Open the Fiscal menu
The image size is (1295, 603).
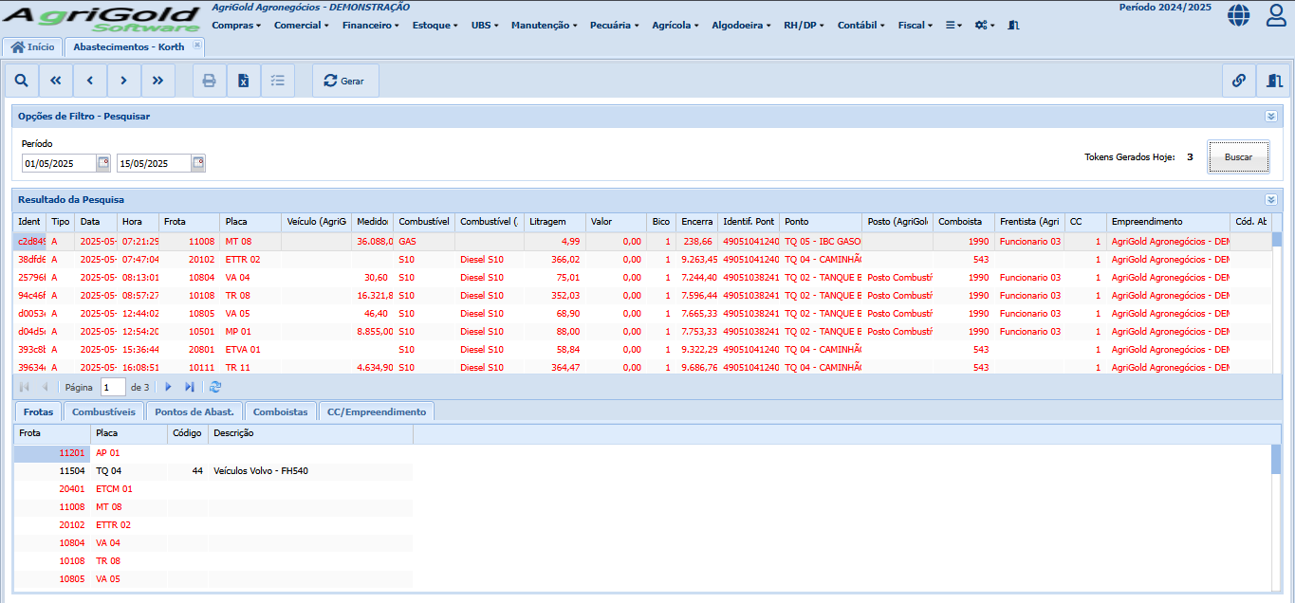pos(916,26)
